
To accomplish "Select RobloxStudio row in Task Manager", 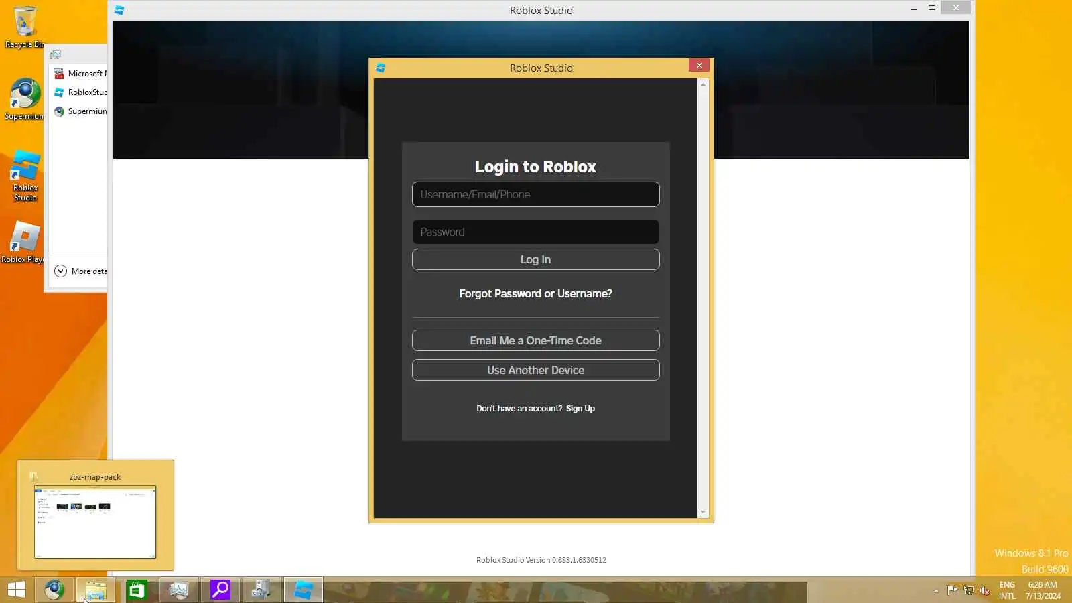I will click(x=79, y=92).
